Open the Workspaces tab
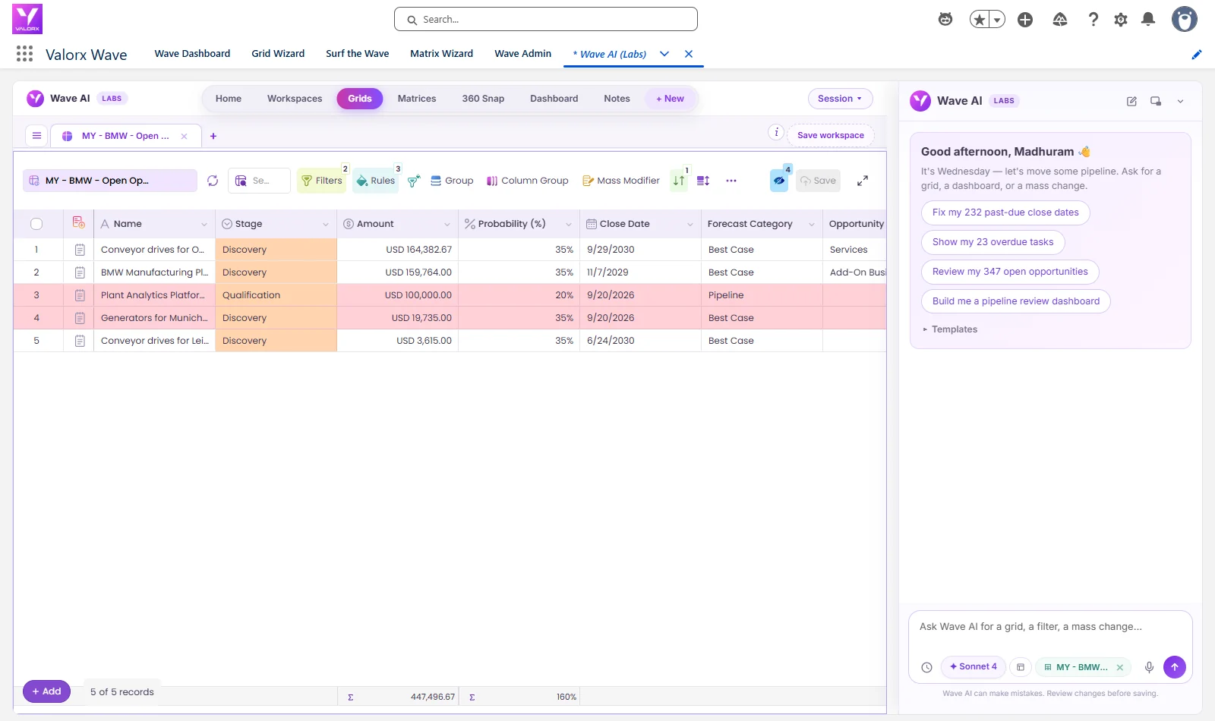Viewport: 1215px width, 721px height. click(x=295, y=99)
